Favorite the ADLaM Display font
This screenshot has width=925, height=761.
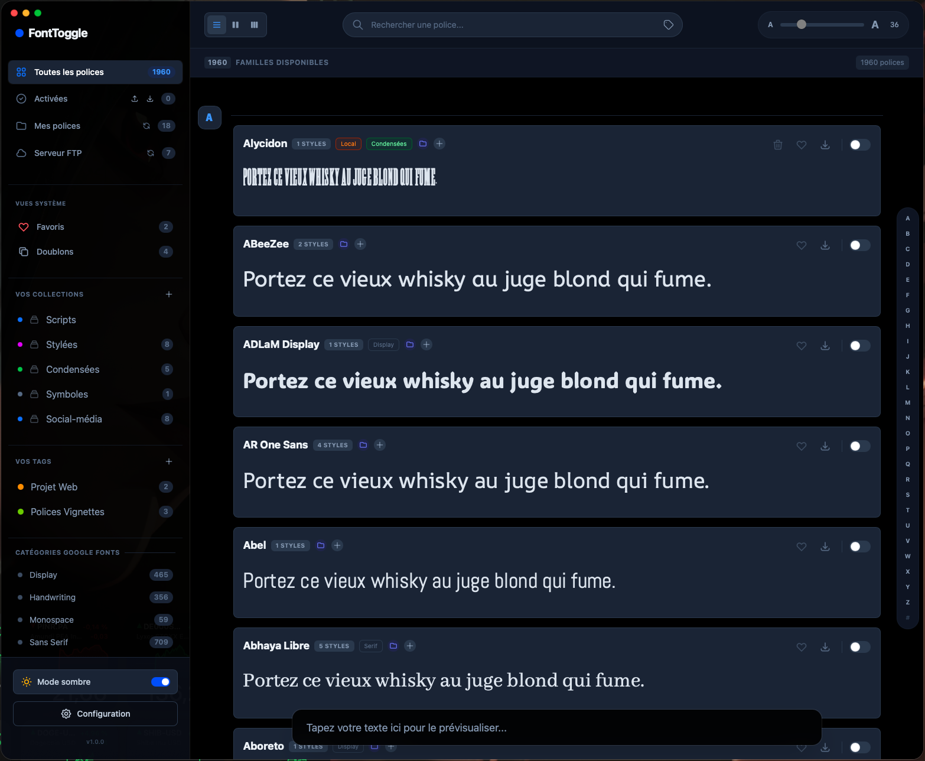[802, 346]
